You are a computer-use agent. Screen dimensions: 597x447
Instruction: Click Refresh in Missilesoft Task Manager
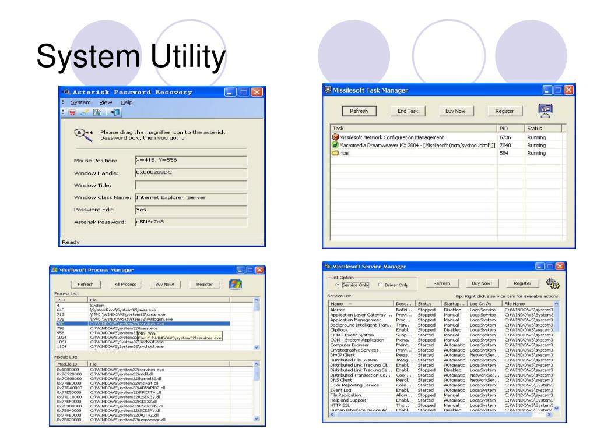[x=359, y=111]
